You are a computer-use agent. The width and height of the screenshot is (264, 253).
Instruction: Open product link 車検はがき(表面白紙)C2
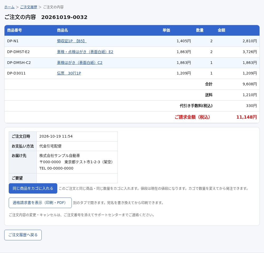(x=80, y=63)
